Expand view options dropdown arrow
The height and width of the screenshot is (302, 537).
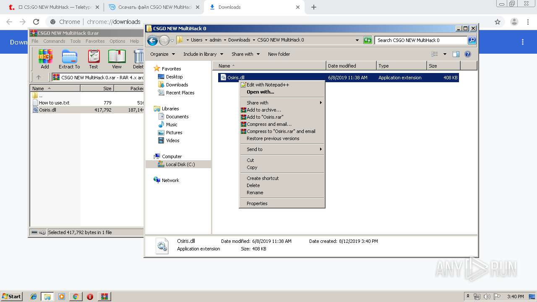(445, 54)
